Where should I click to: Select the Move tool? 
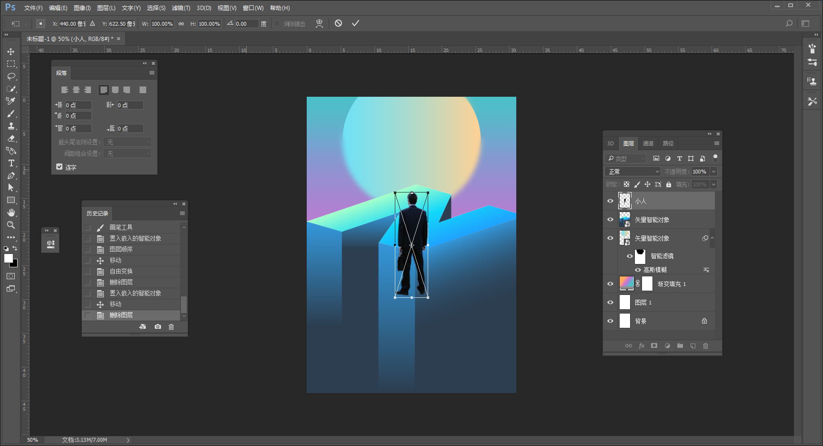[x=10, y=51]
